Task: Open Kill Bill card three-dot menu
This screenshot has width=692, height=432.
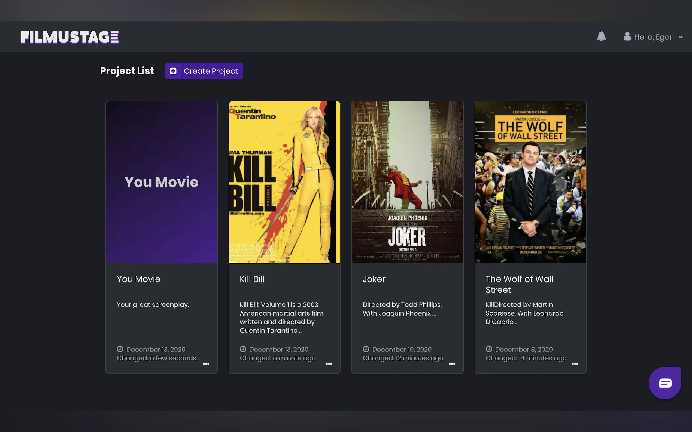Action: [329, 364]
